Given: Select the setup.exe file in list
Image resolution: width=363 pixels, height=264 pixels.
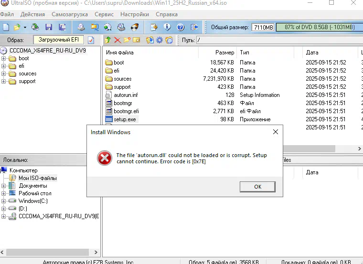Looking at the screenshot, I should tap(125, 119).
